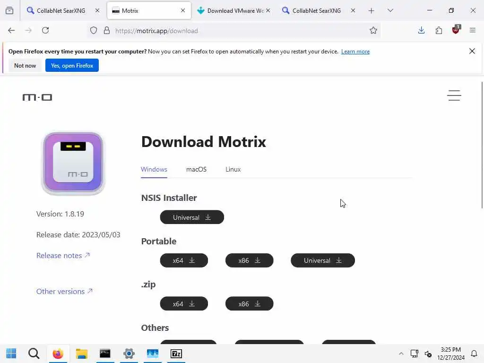
Task: Open the Release notes link
Action: pyautogui.click(x=63, y=256)
